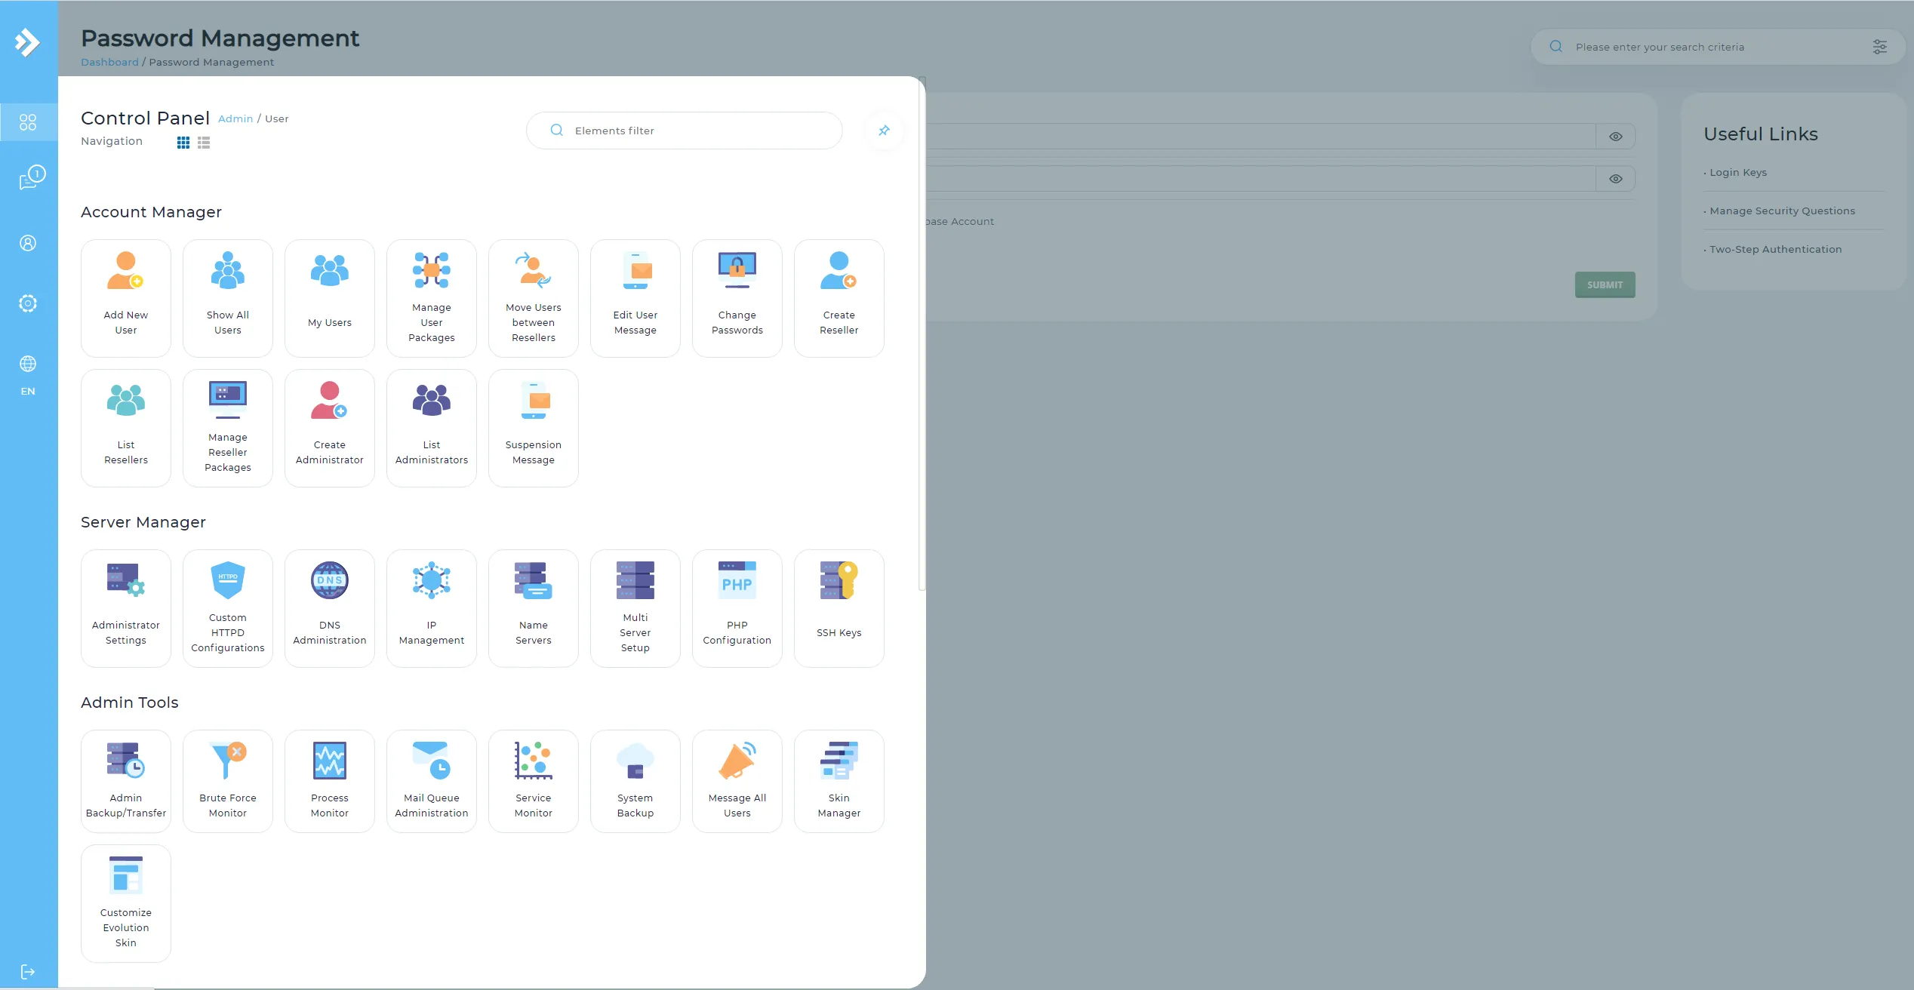The image size is (1914, 990).
Task: Open DNS Administration
Action: coord(329,607)
